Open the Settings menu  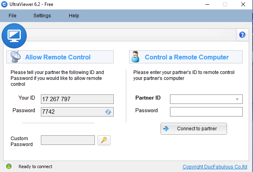(42, 16)
